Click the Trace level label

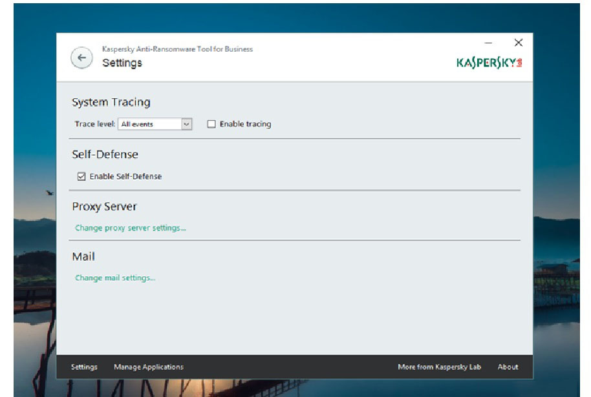coord(94,124)
